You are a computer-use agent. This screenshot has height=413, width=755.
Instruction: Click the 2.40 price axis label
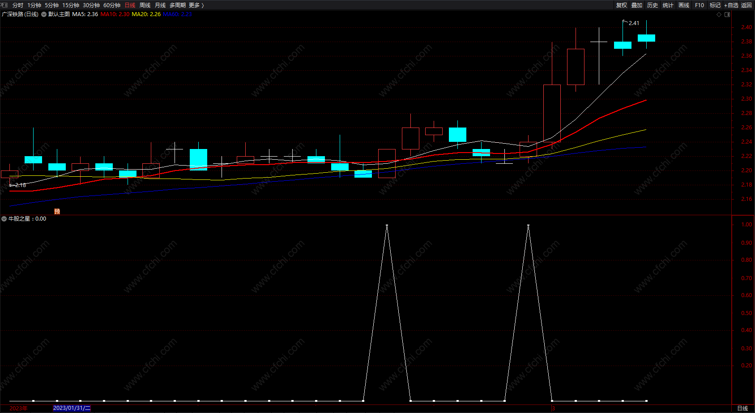[x=746, y=27]
